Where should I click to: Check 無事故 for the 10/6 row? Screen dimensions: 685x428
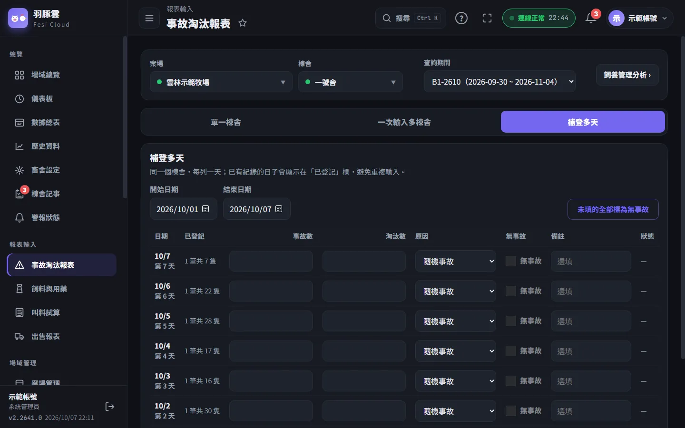(511, 291)
